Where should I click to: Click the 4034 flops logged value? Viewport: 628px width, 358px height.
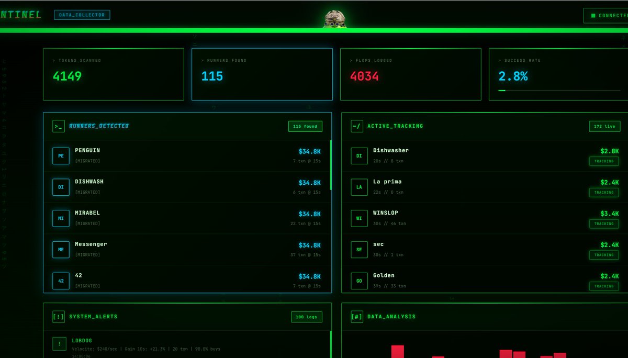tap(364, 76)
